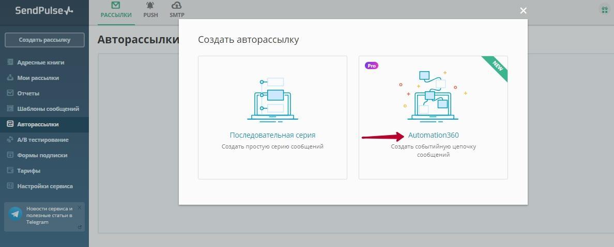The image size is (614, 247).
Task: Click the Тарифы sidebar icon
Action: [x=10, y=170]
